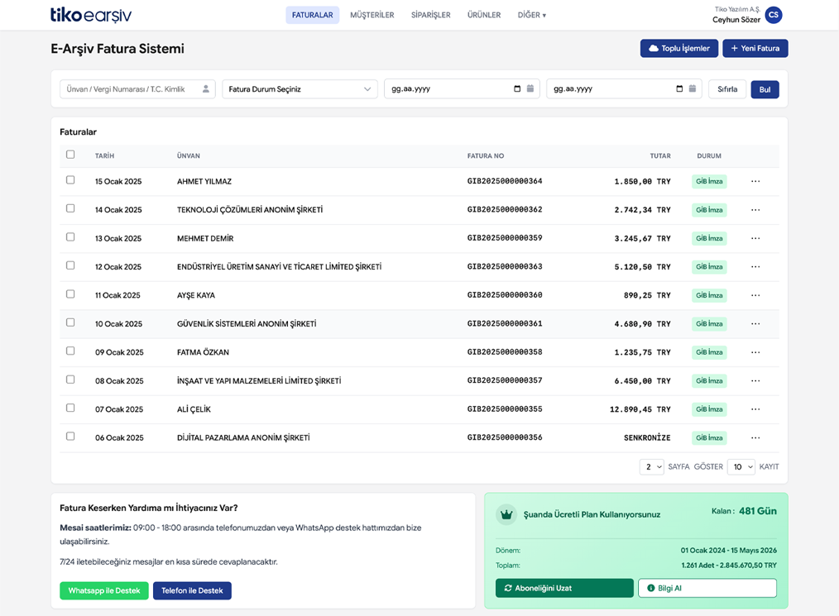Open the page number dropdown

coord(651,467)
